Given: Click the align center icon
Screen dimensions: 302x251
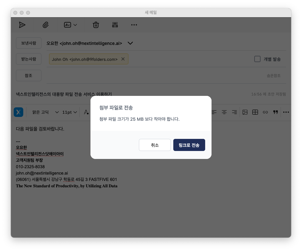Looking at the screenshot, I should (224, 112).
